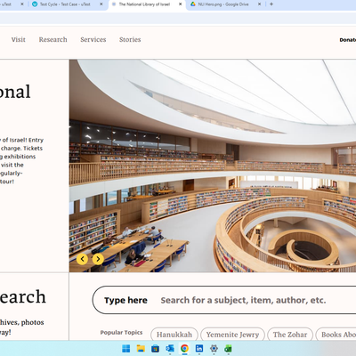This screenshot has width=356, height=356.
Task: Switch to Test Cycle - Test Case tab
Action: coord(65,4)
